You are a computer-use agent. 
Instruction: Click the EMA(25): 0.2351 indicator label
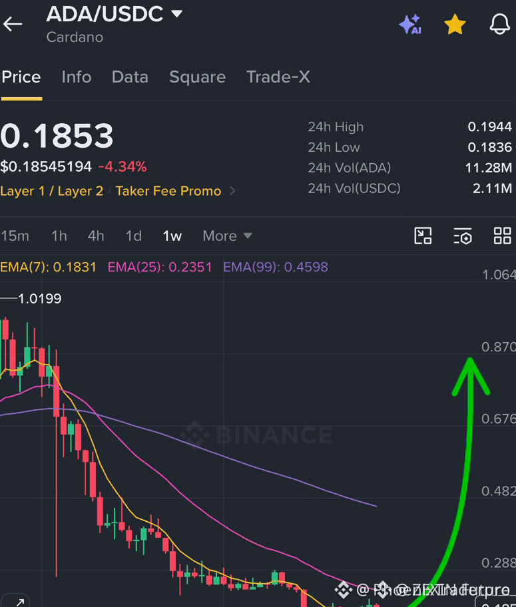click(160, 267)
